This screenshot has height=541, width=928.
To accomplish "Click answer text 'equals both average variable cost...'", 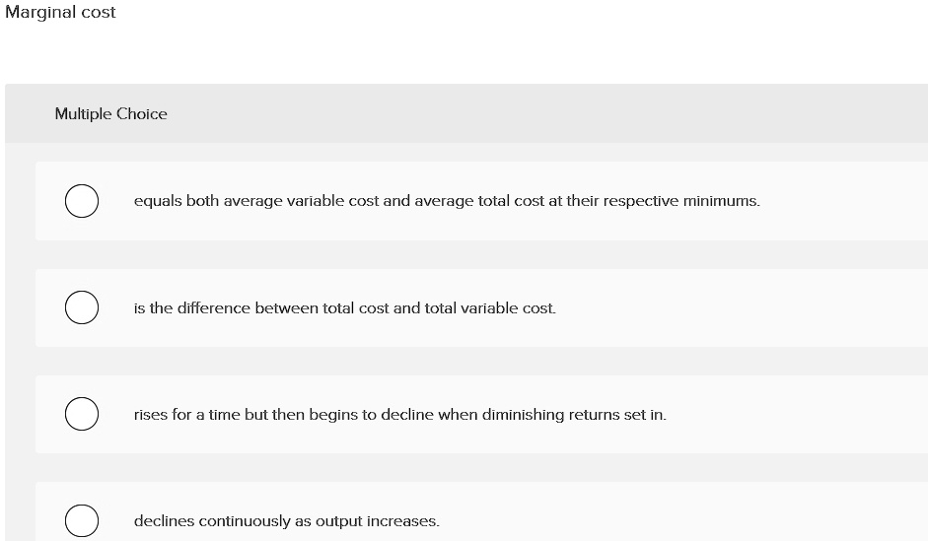I will click(x=447, y=201).
